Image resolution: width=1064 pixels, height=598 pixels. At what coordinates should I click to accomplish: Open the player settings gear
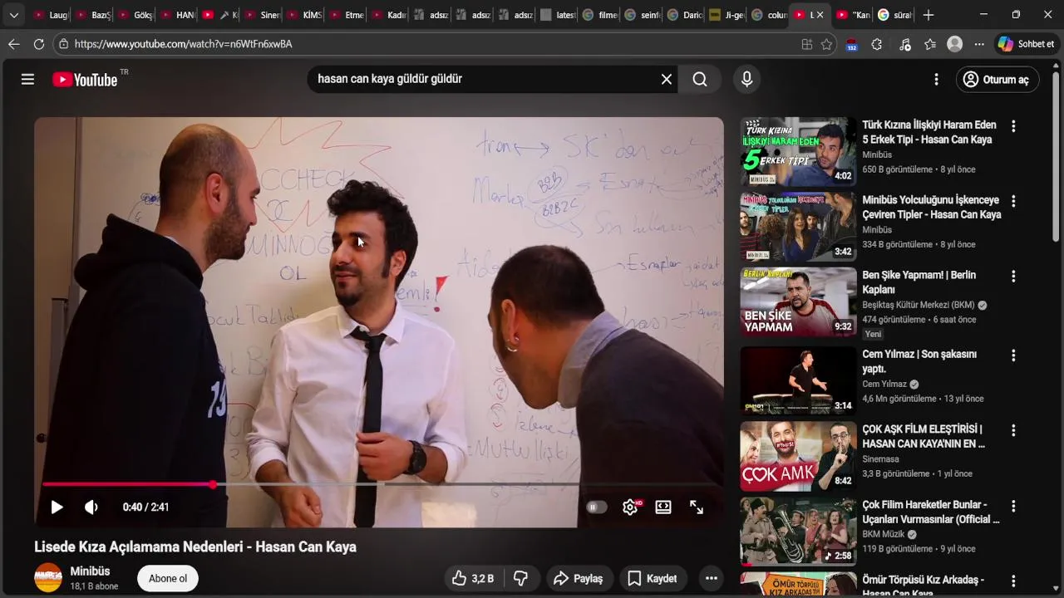(630, 507)
